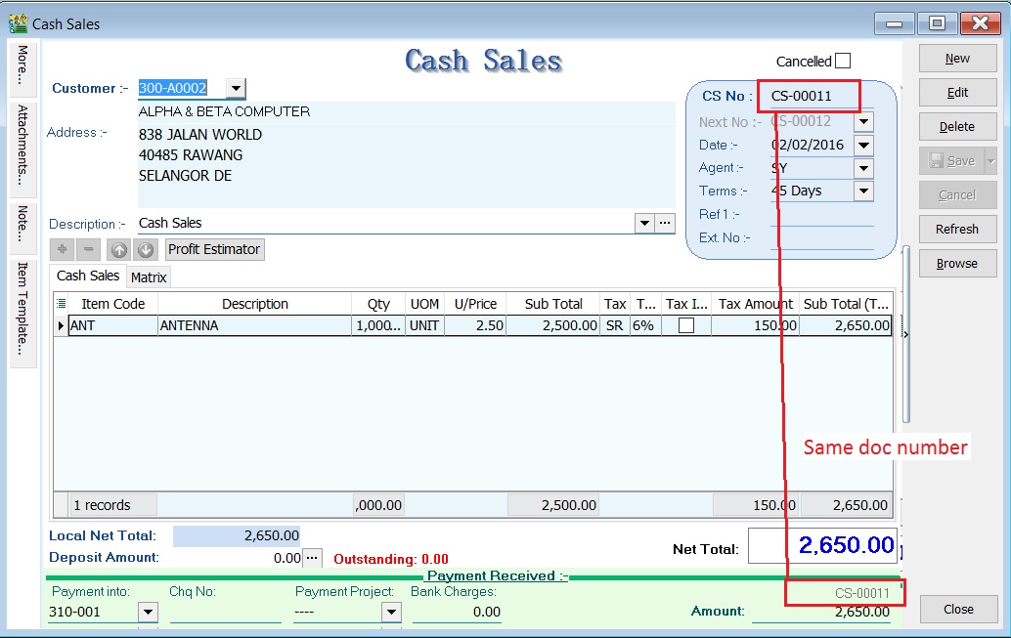This screenshot has height=638, width=1011.
Task: Click inside the Chq No input field
Action: (225, 612)
